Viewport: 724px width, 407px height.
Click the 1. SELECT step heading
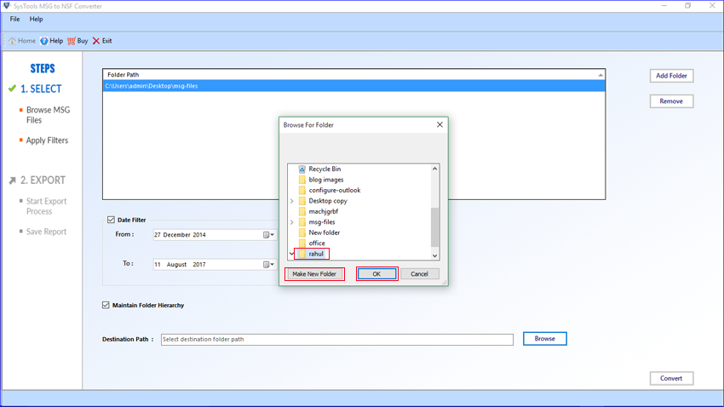pos(41,89)
